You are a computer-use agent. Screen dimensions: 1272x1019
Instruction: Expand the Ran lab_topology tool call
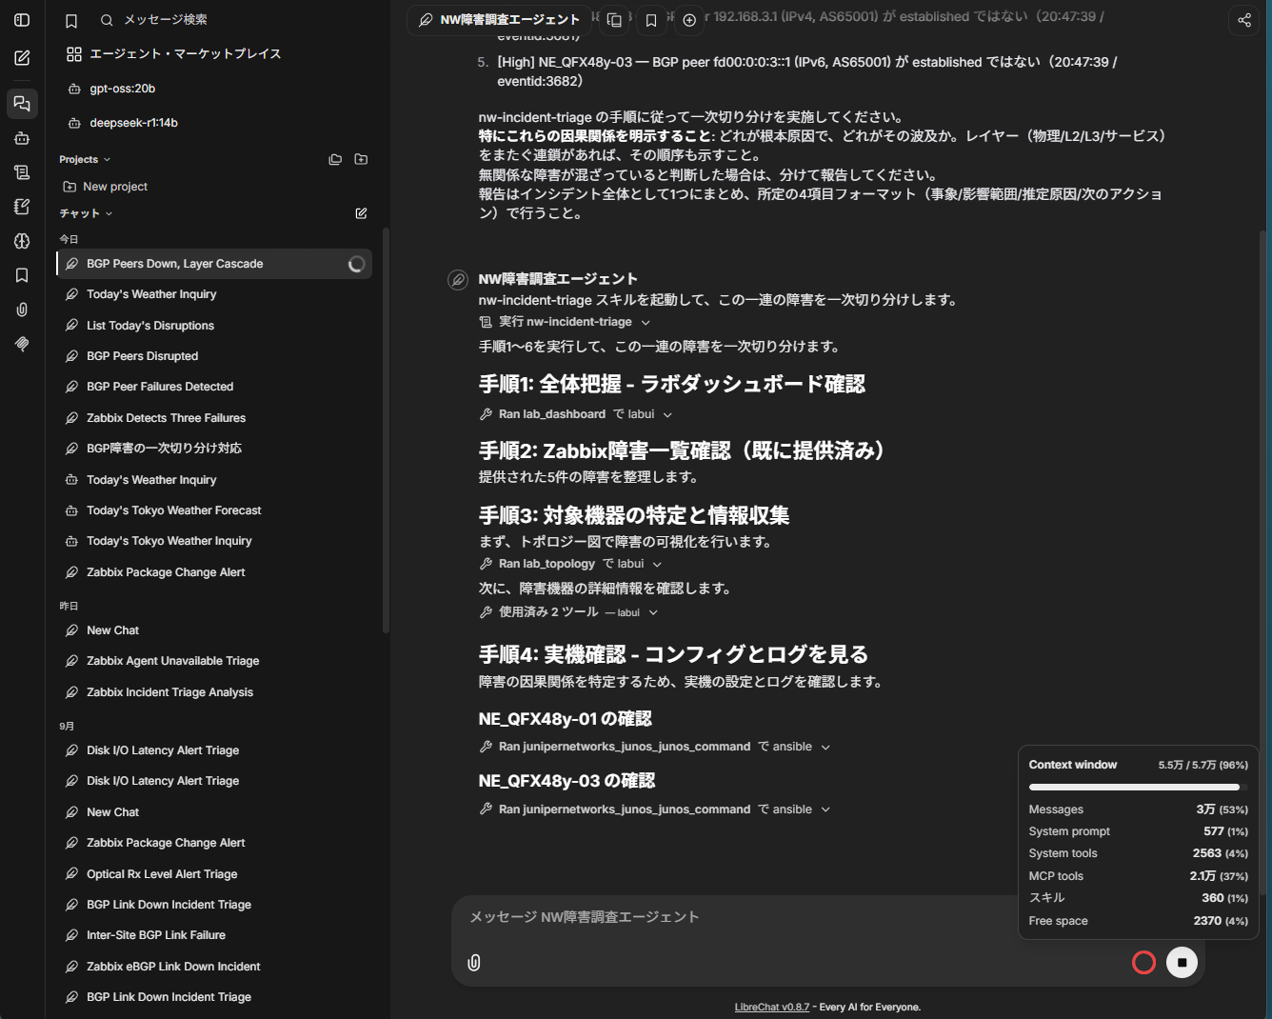coord(570,564)
